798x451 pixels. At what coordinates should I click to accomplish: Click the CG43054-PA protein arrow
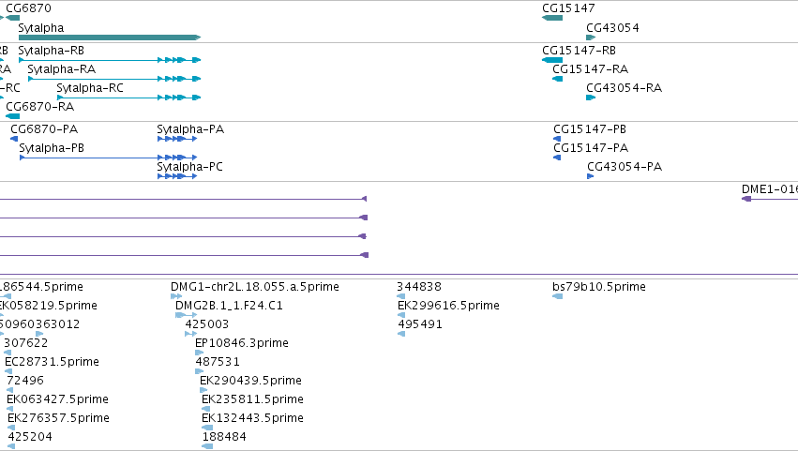coord(591,176)
